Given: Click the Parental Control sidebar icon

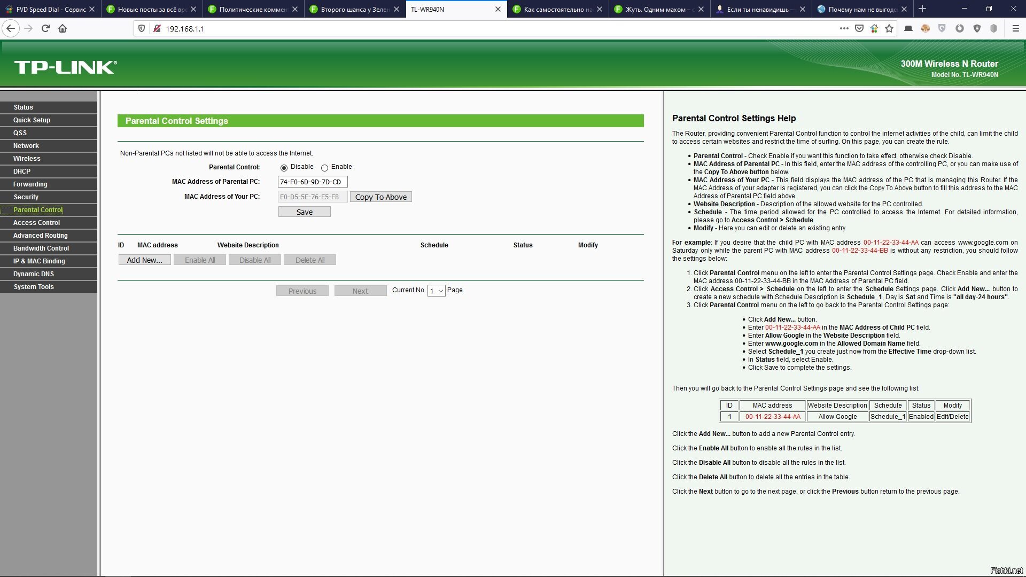Looking at the screenshot, I should coord(37,209).
